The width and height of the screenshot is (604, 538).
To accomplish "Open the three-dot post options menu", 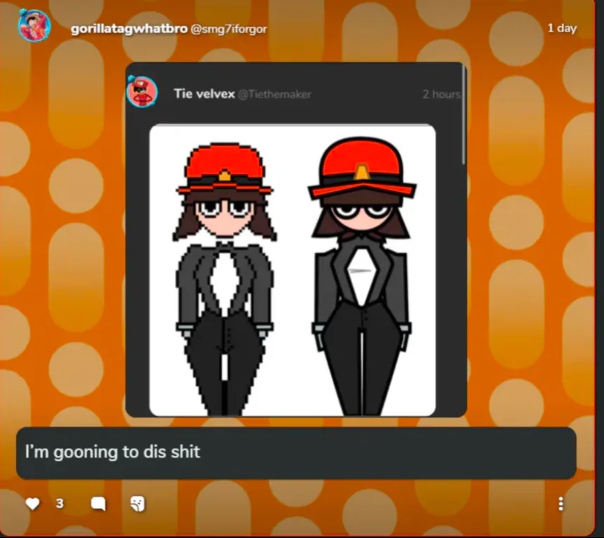I will [x=561, y=504].
